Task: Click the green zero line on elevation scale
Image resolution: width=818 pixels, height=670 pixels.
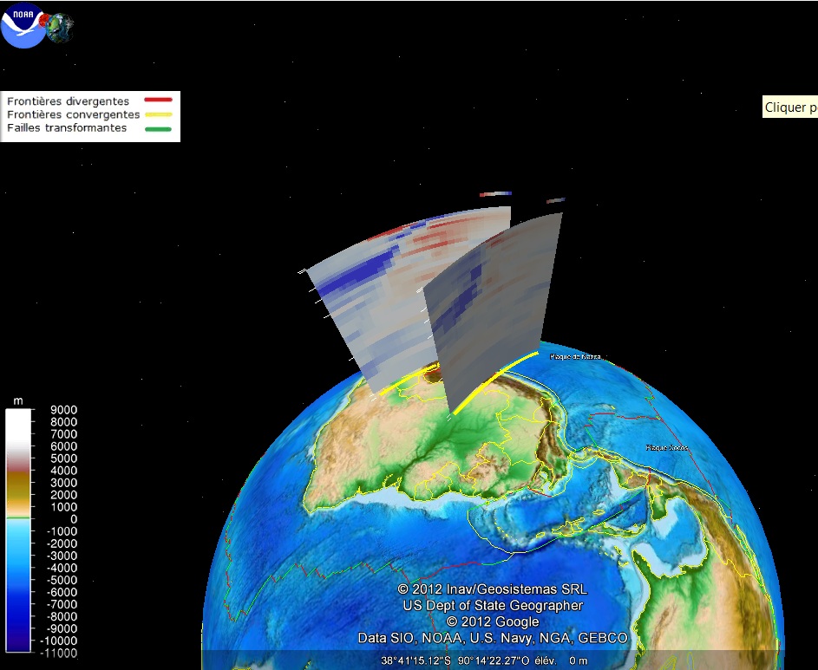Action: click(17, 518)
